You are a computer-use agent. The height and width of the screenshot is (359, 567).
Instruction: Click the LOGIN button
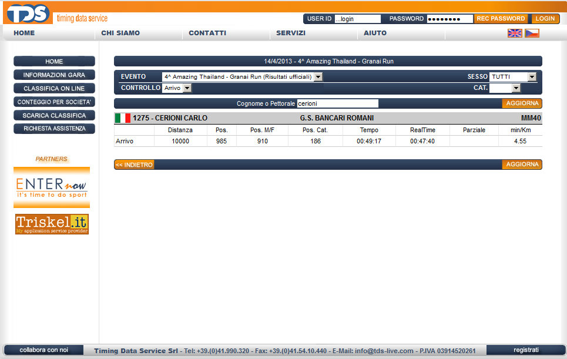click(545, 19)
